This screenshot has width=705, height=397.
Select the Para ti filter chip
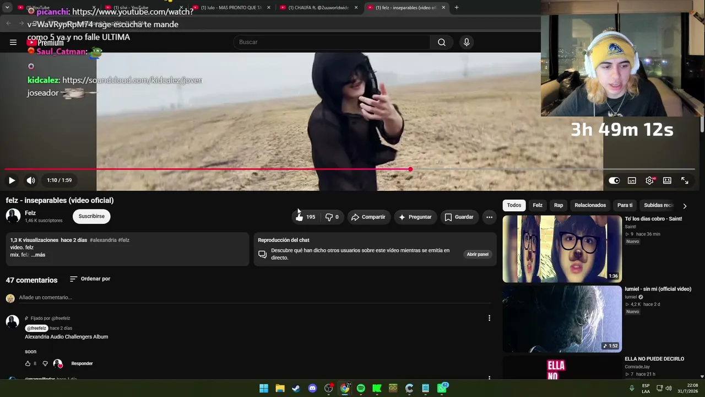(625, 205)
